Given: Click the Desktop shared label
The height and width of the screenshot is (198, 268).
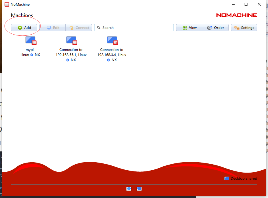Looking at the screenshot, I should coord(244,179).
